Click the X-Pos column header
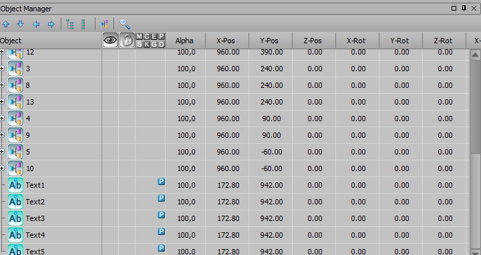This screenshot has height=255, width=481. pyautogui.click(x=227, y=41)
